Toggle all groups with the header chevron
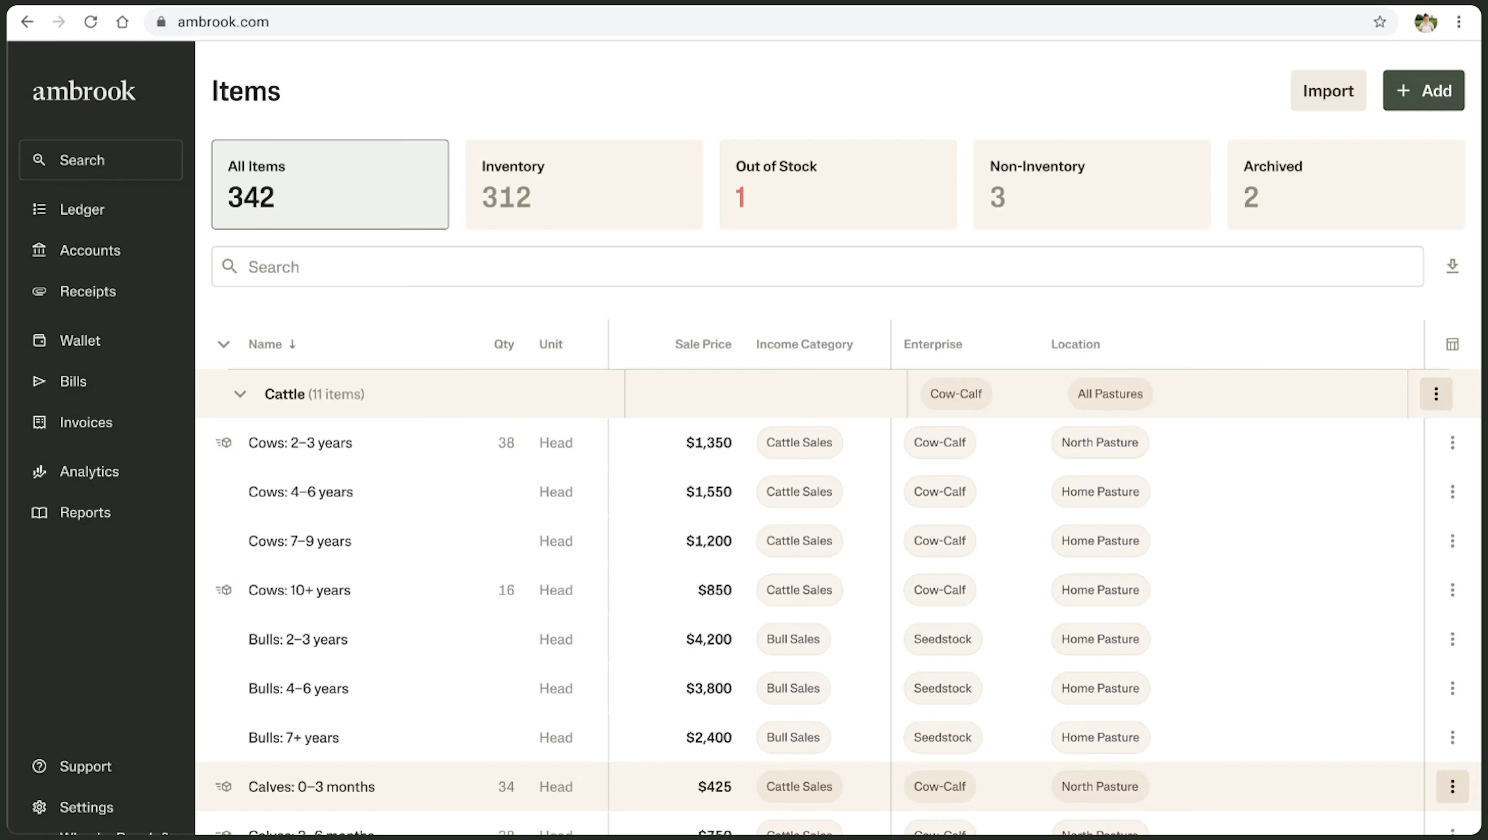This screenshot has height=840, width=1488. coord(224,344)
